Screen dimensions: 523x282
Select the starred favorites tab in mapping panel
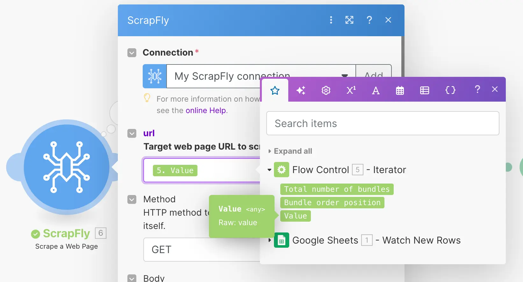pyautogui.click(x=275, y=91)
